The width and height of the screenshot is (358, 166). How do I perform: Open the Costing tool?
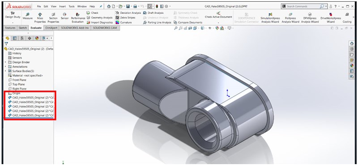[347, 18]
